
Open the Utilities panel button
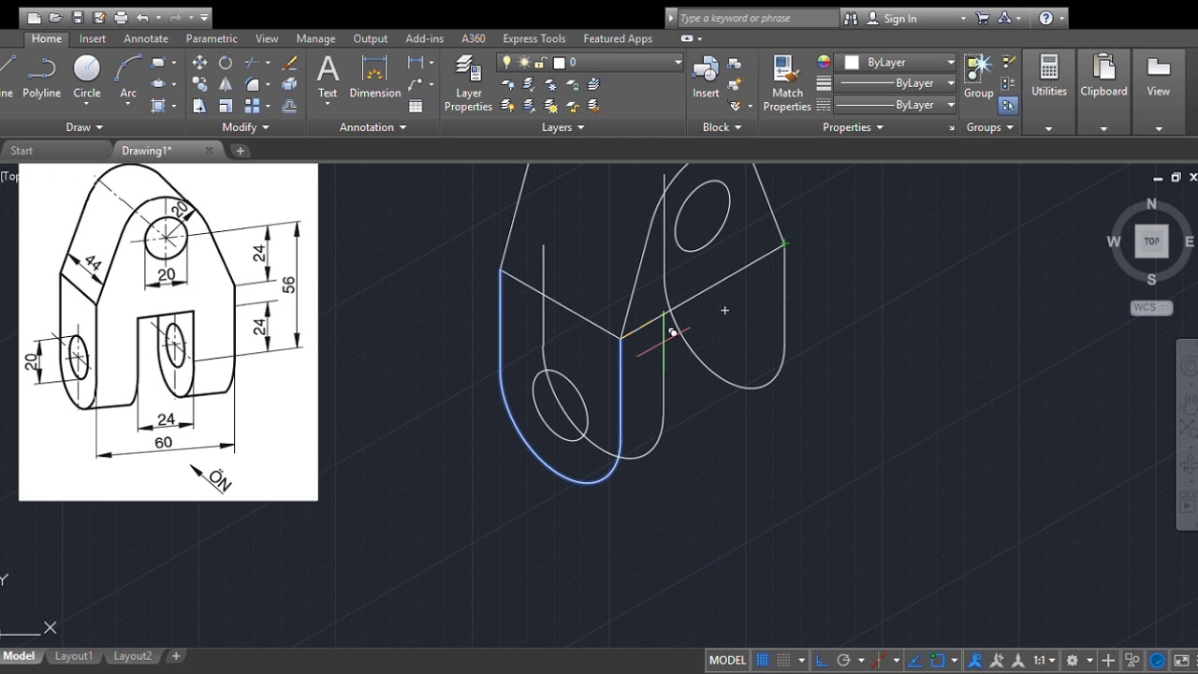[x=1048, y=77]
